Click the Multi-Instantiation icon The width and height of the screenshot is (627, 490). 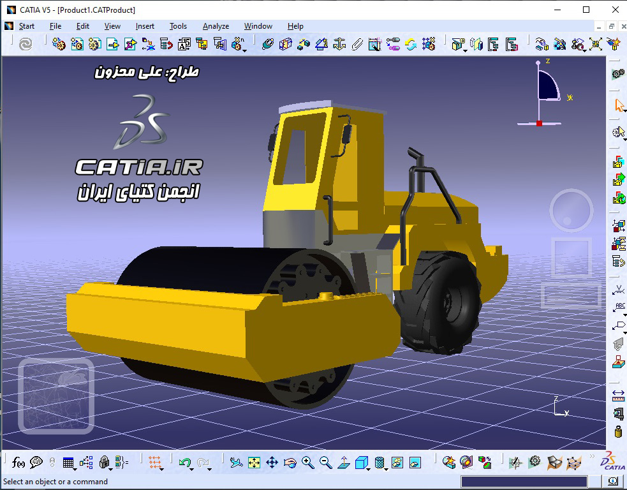point(237,44)
